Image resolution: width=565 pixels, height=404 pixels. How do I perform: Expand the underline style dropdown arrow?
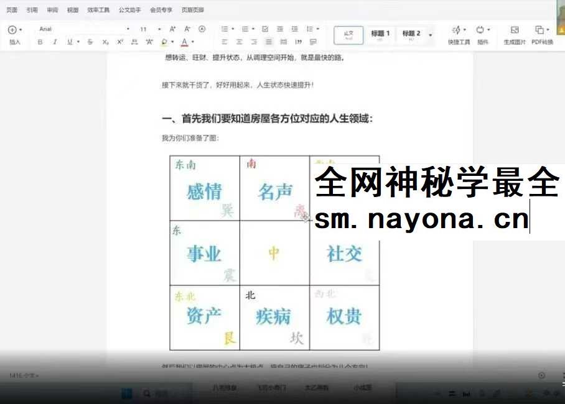pos(78,42)
